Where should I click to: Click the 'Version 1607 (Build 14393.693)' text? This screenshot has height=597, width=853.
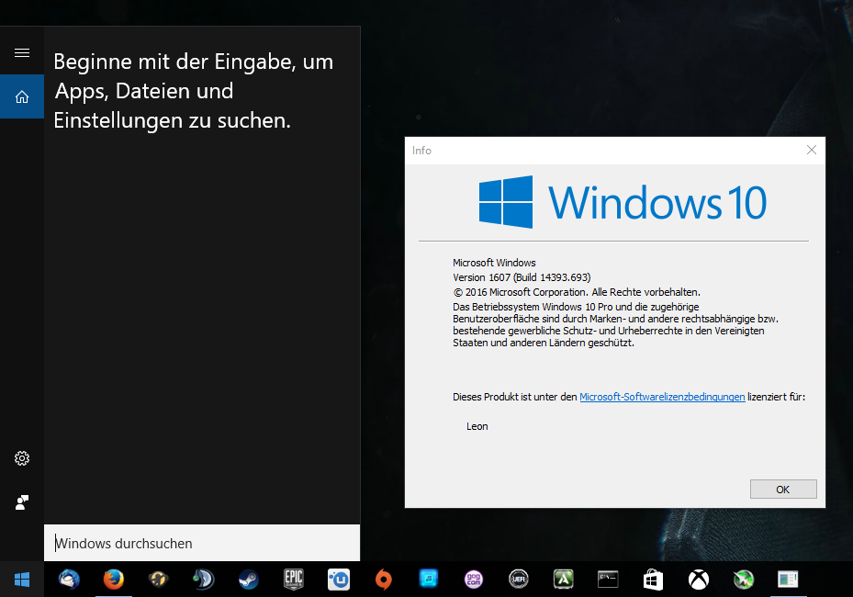coord(522,277)
